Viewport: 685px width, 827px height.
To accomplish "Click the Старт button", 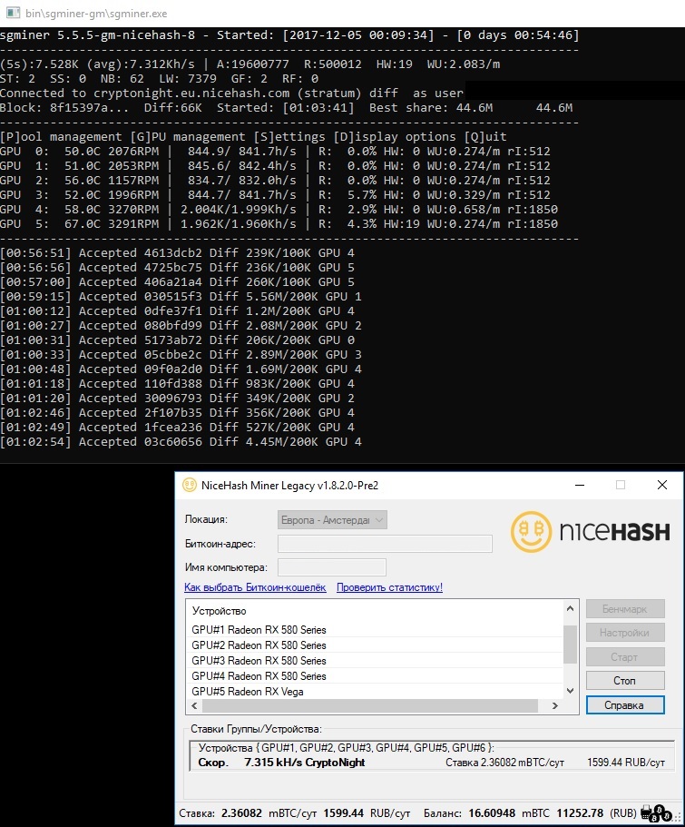I will 625,657.
